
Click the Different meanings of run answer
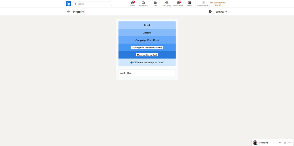click(x=147, y=62)
